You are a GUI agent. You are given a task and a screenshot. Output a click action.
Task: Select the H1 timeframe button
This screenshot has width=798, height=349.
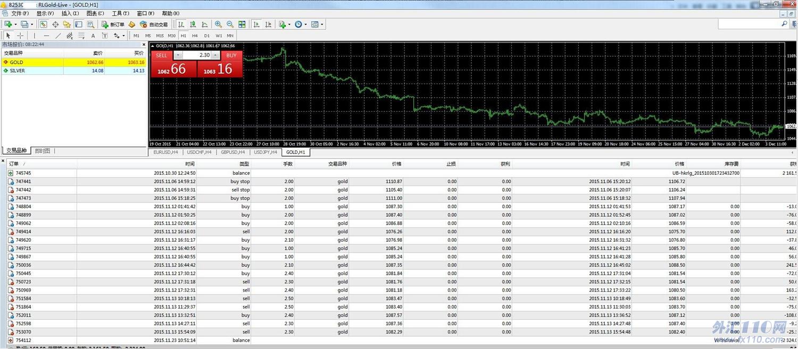(184, 36)
